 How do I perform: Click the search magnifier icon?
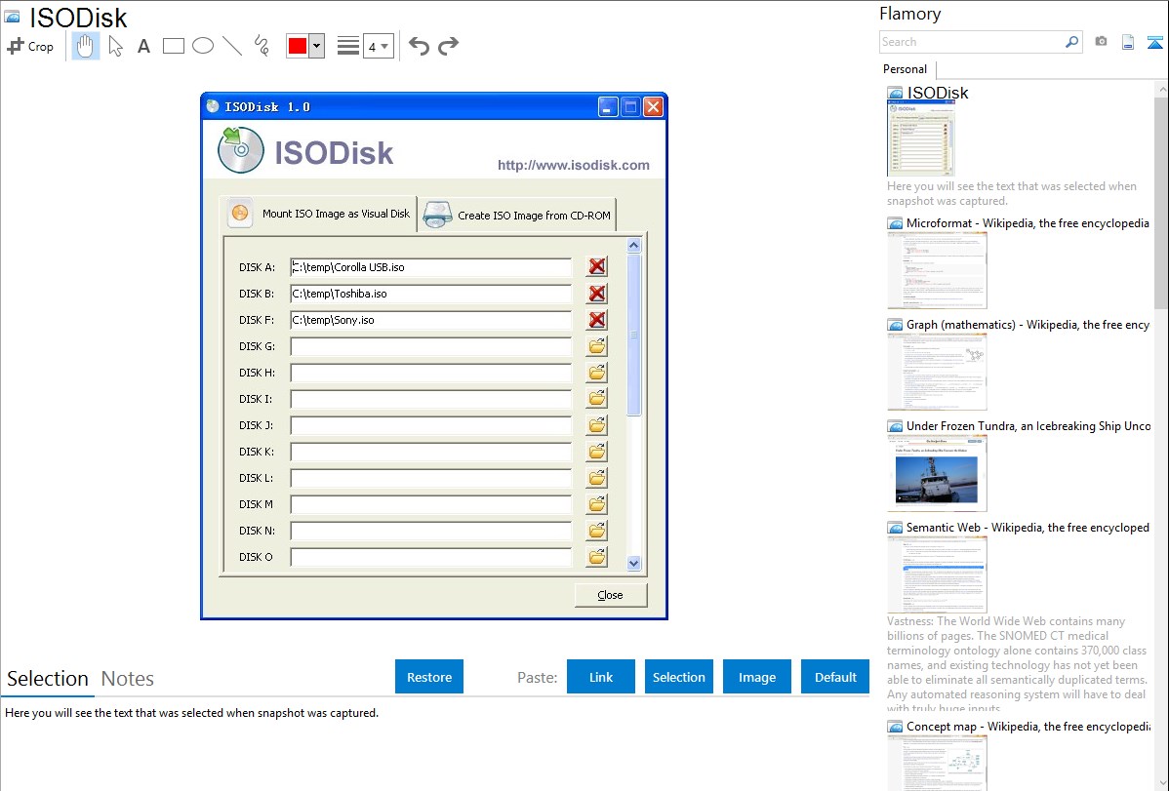click(1072, 42)
